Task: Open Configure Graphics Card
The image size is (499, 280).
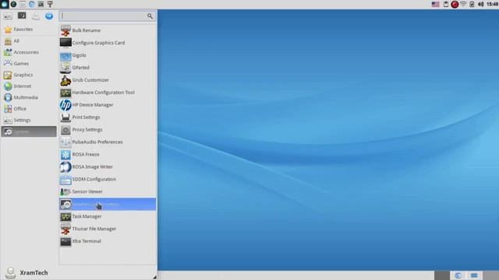Action: pyautogui.click(x=108, y=43)
